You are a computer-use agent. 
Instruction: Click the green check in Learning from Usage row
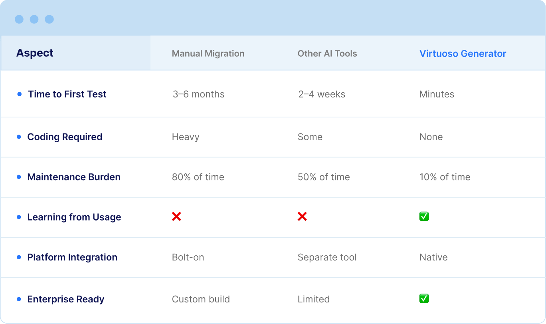[424, 217]
